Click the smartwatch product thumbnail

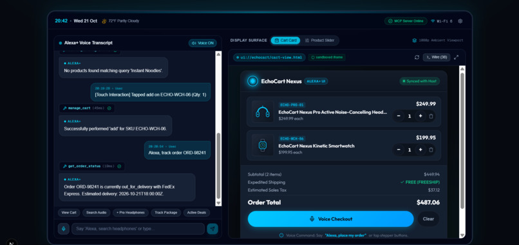(x=263, y=145)
